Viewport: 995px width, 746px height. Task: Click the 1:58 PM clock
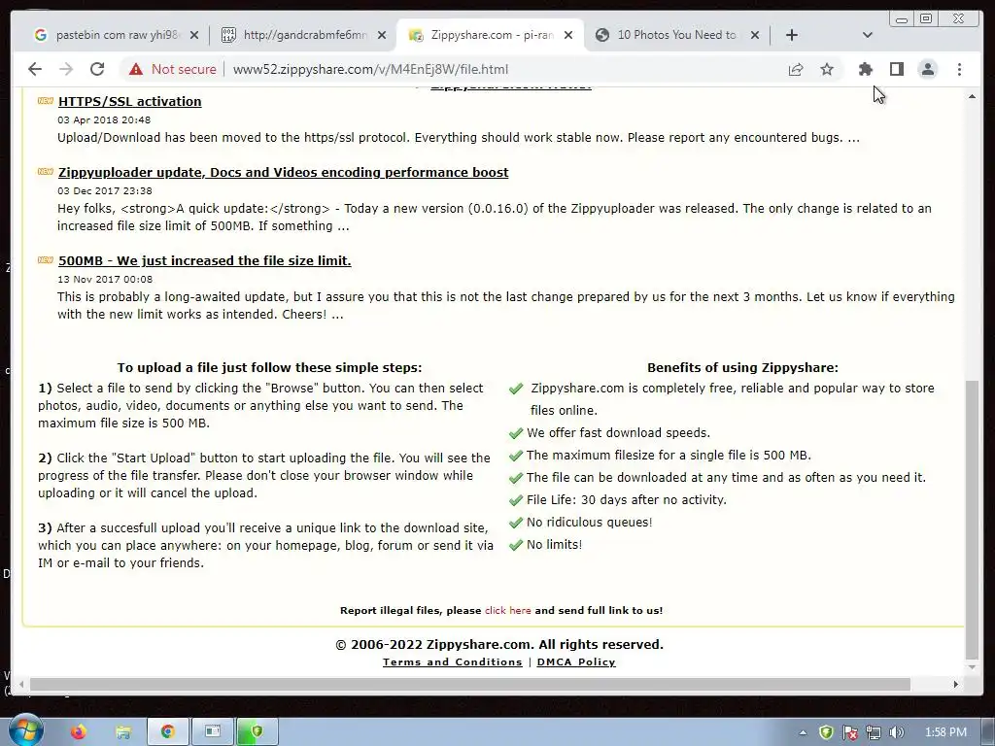click(x=945, y=732)
